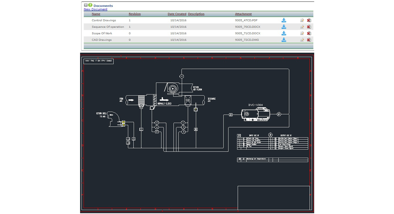Click the New Document link

click(x=96, y=9)
